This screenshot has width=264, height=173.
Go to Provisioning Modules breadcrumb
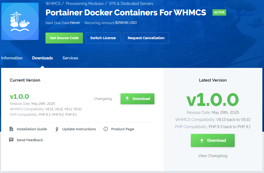point(85,4)
